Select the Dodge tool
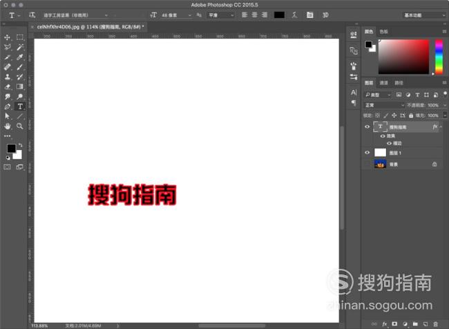 point(20,97)
